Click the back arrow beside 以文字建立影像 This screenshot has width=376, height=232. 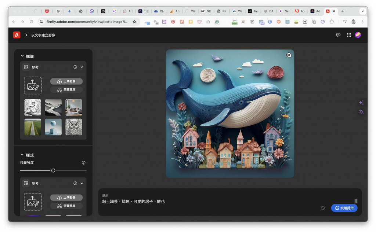pyautogui.click(x=26, y=35)
